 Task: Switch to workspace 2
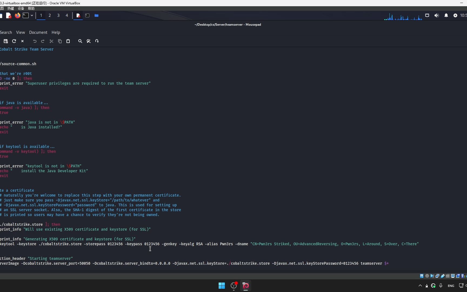tap(50, 15)
